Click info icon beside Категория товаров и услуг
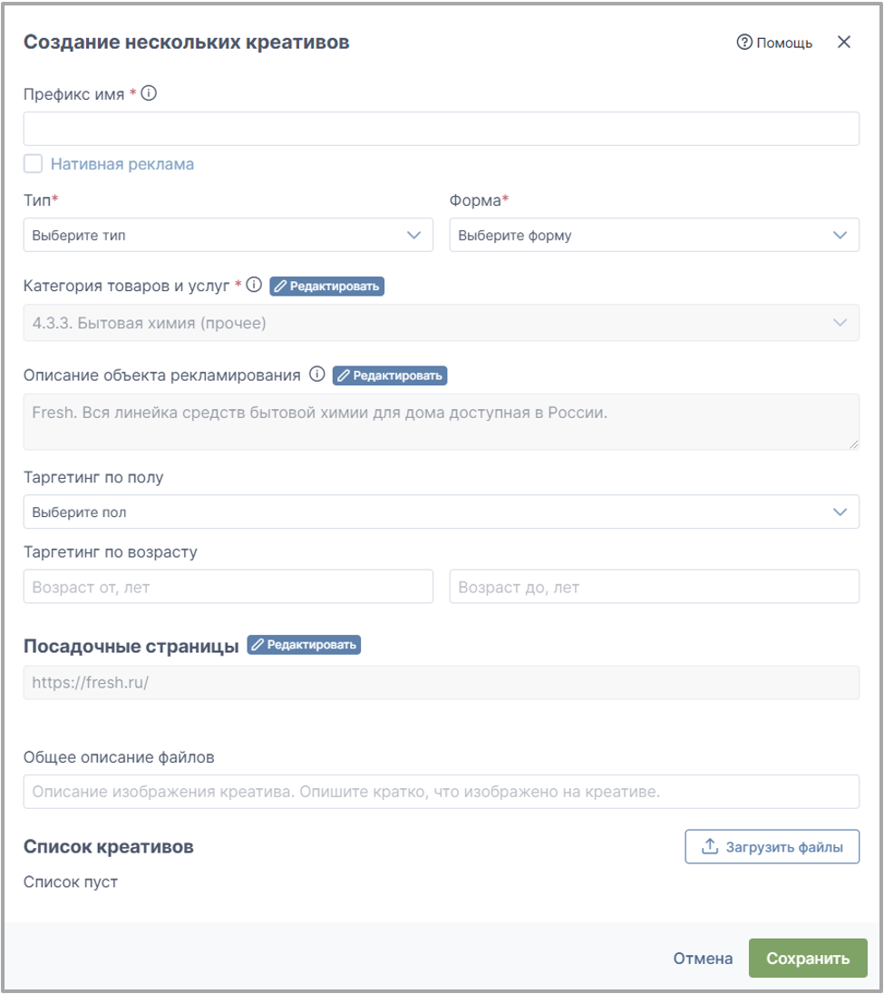The image size is (884, 994). coord(254,285)
